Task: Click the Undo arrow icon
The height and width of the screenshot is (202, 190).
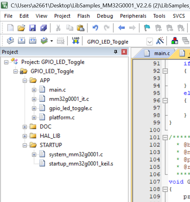Action: coord(95,28)
